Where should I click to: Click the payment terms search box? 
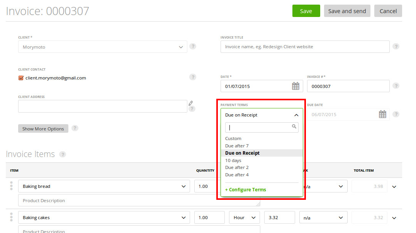[261, 128]
